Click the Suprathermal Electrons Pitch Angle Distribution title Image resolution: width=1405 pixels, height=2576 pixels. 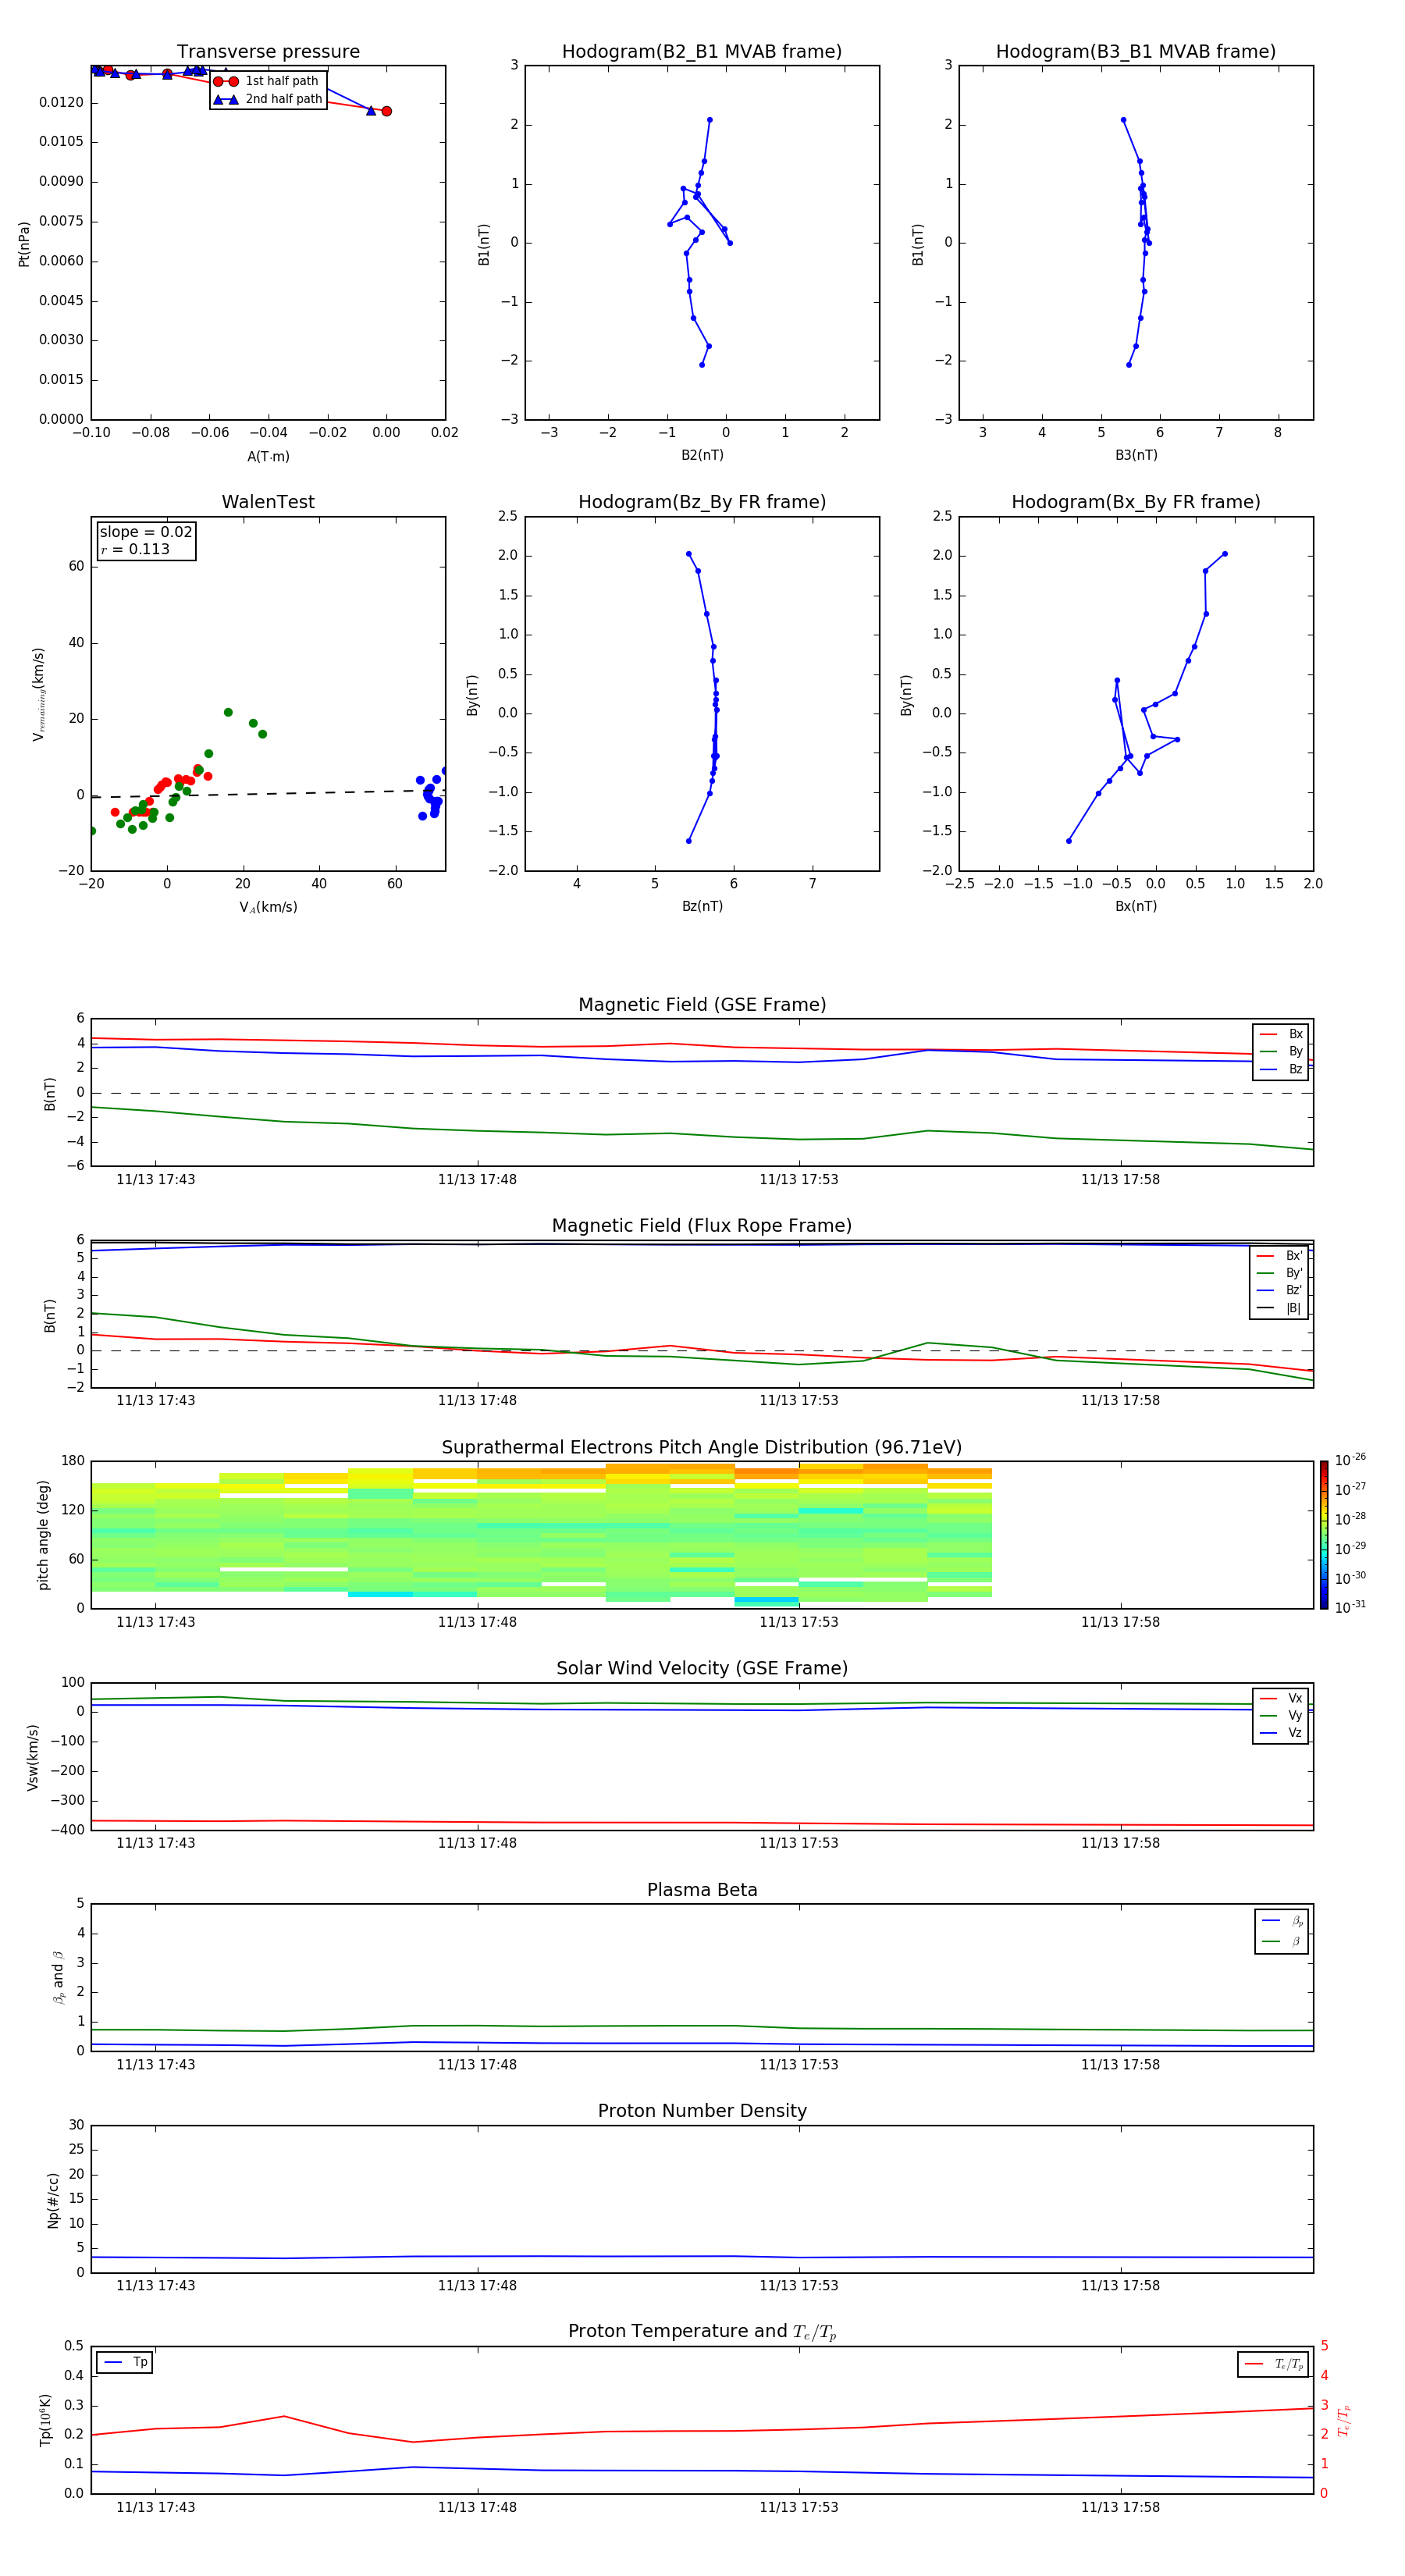(x=702, y=1448)
